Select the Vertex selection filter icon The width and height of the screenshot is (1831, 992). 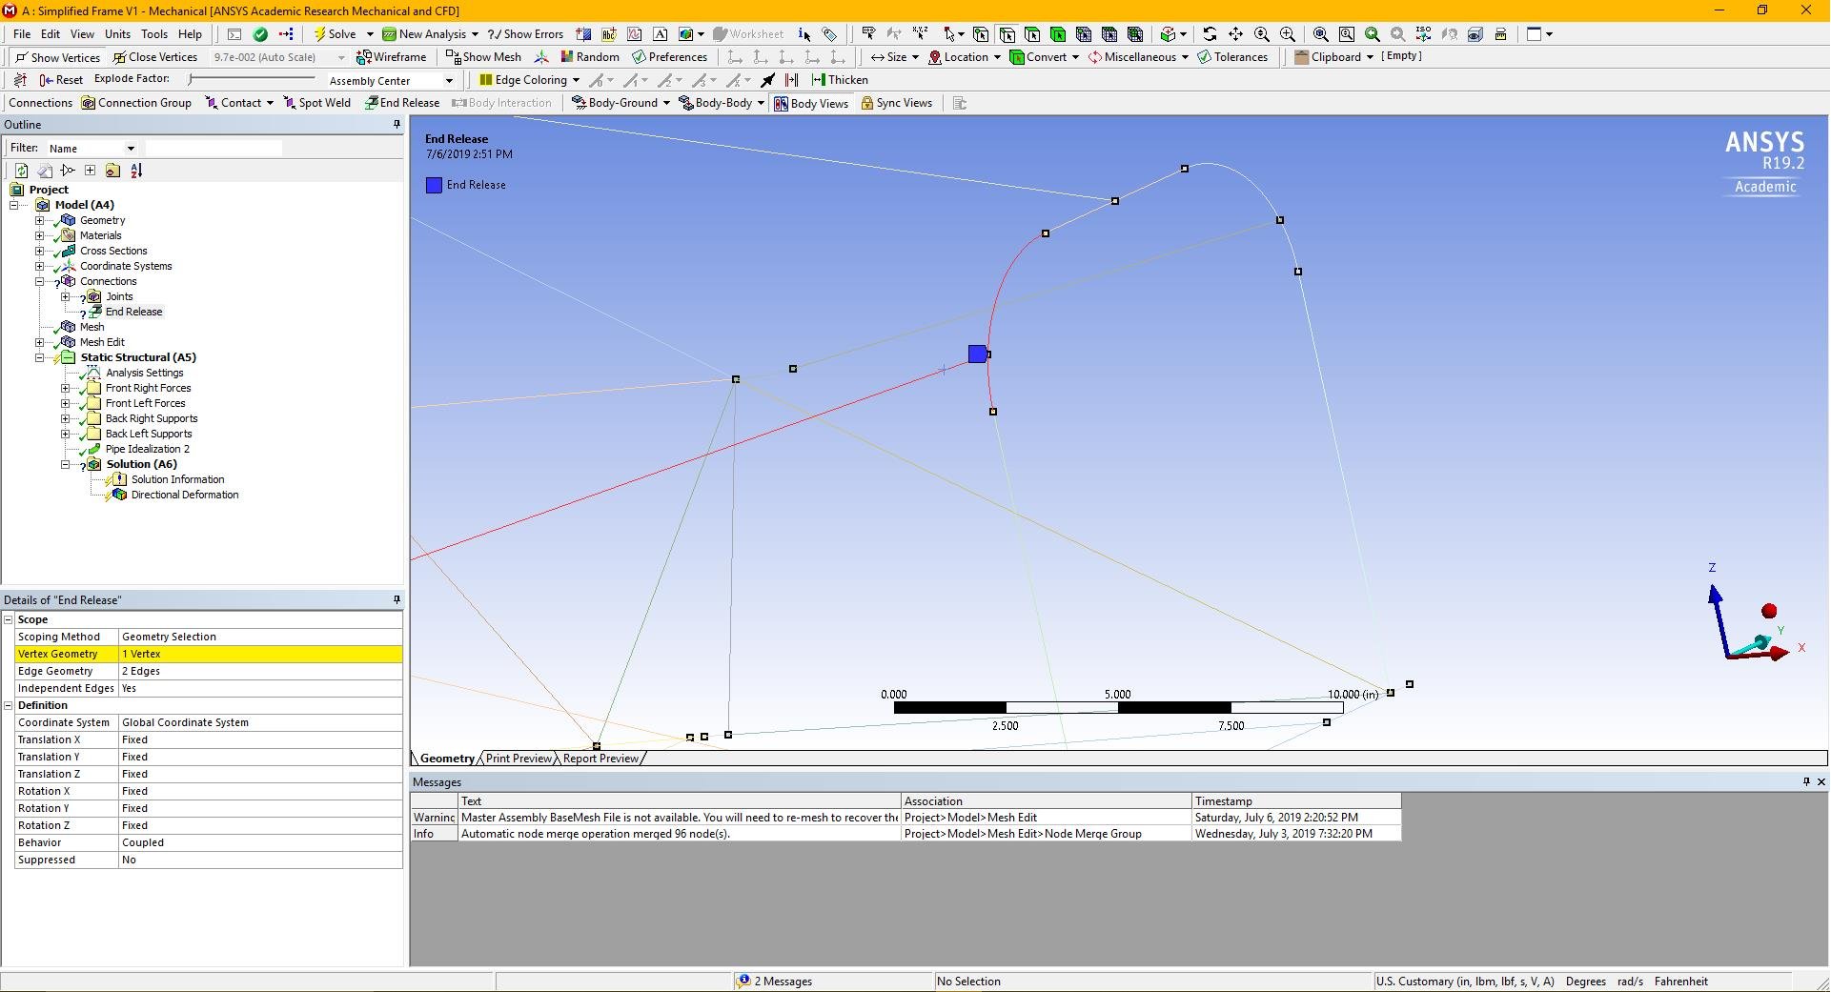click(981, 34)
